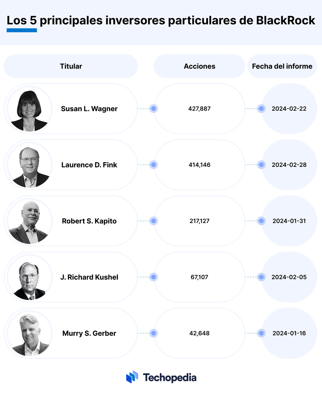Click the 217,127 shares value

coord(199,221)
